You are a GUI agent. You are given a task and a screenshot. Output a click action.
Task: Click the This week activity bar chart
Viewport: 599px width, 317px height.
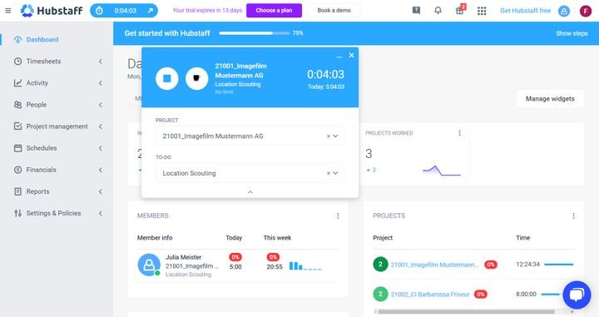pyautogui.click(x=305, y=265)
